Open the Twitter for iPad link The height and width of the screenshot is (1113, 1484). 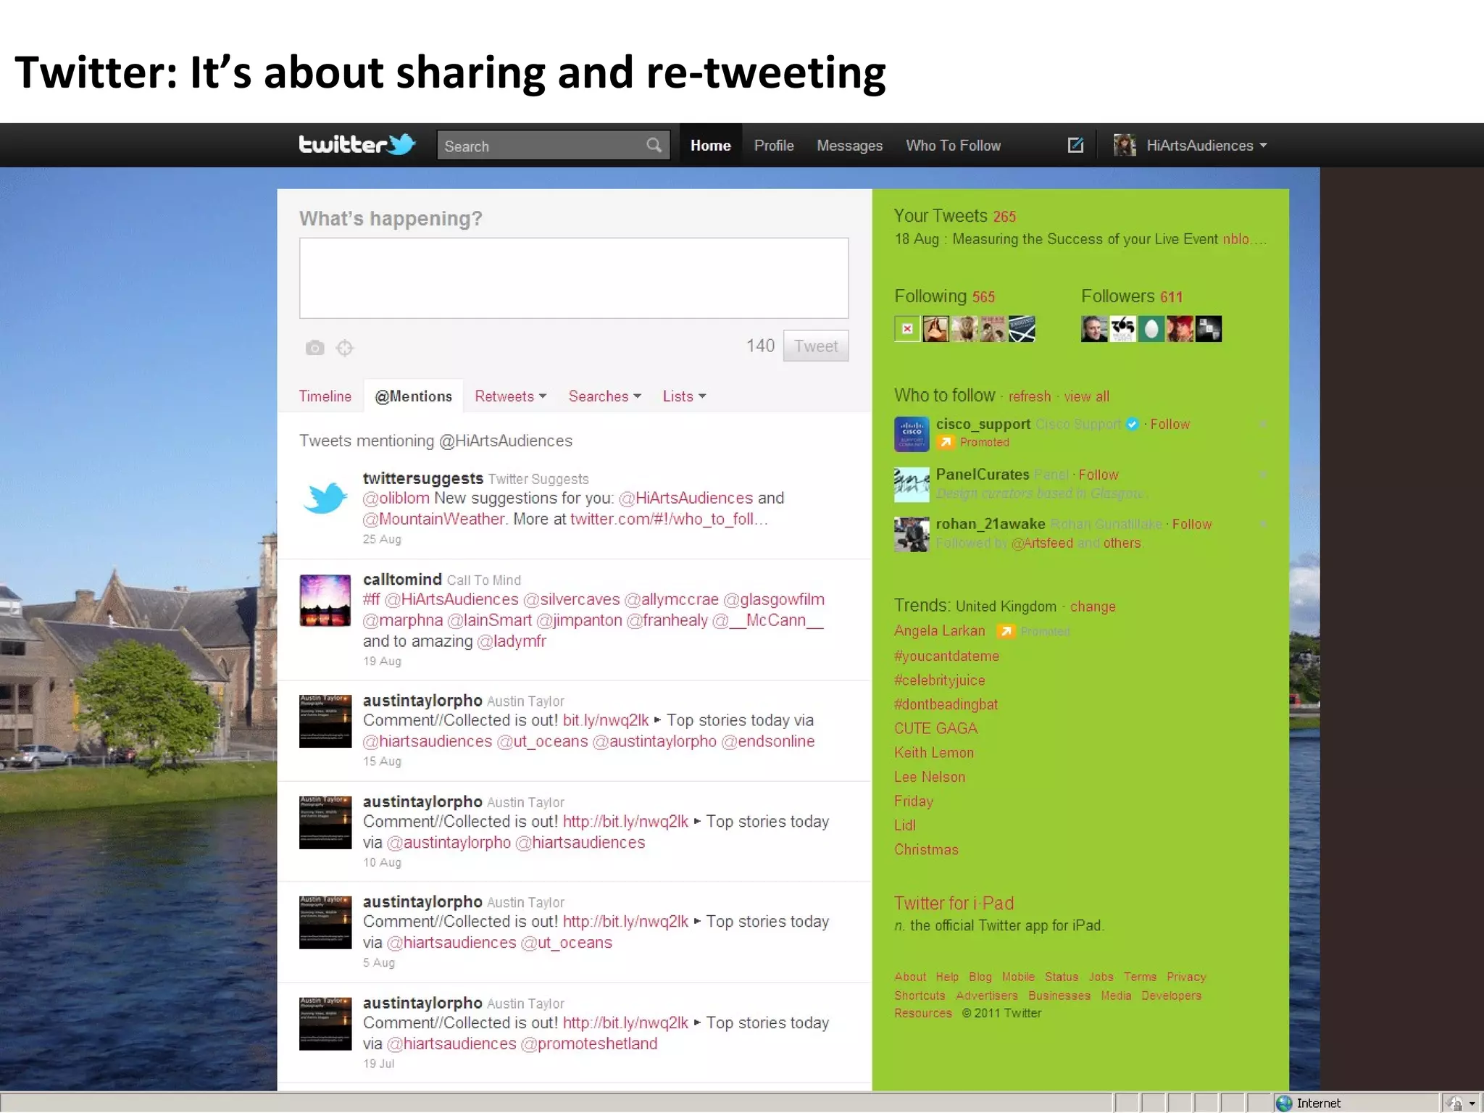pyautogui.click(x=954, y=904)
